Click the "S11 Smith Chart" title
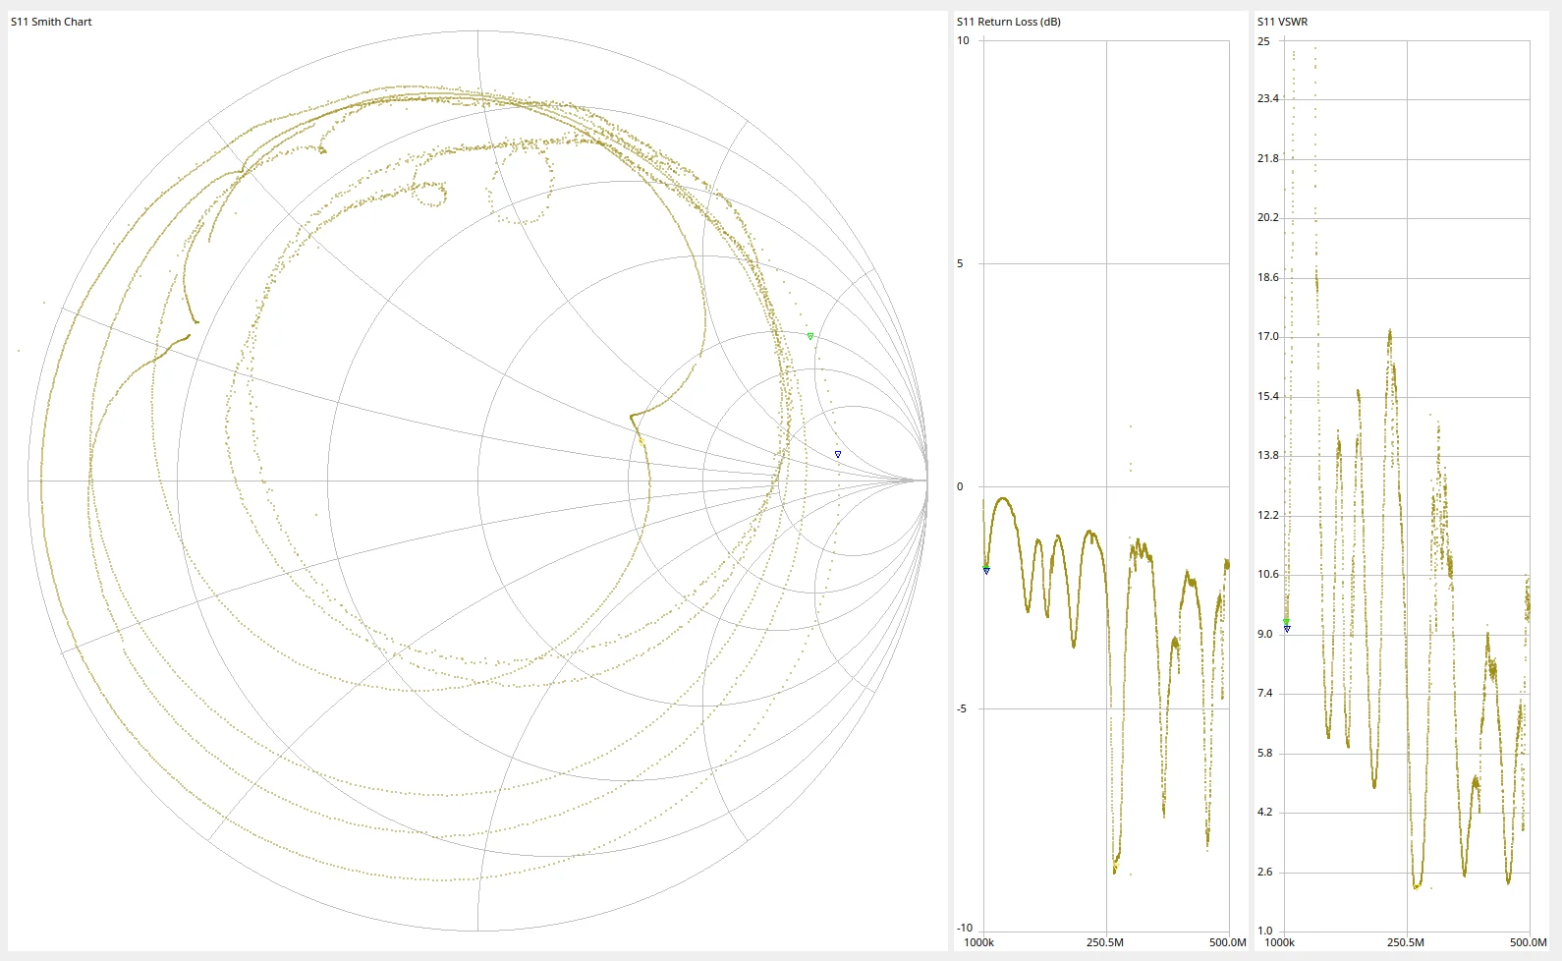The height and width of the screenshot is (961, 1562). [51, 22]
